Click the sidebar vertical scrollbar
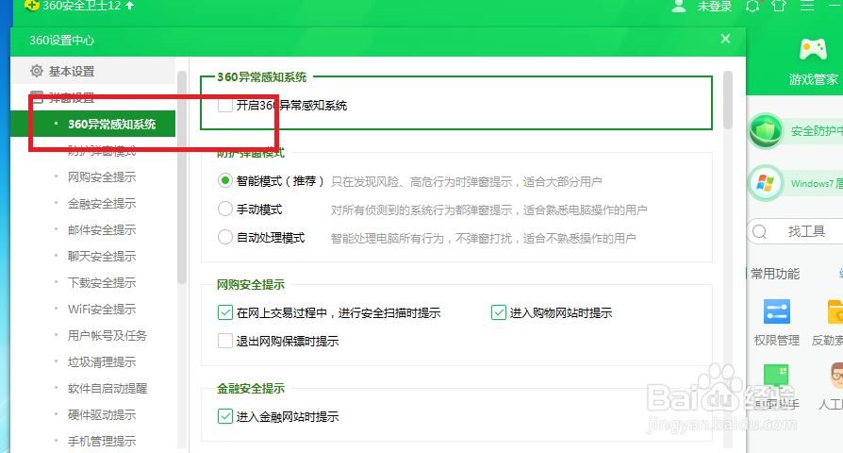Screen dimensions: 843x453 point(182,177)
